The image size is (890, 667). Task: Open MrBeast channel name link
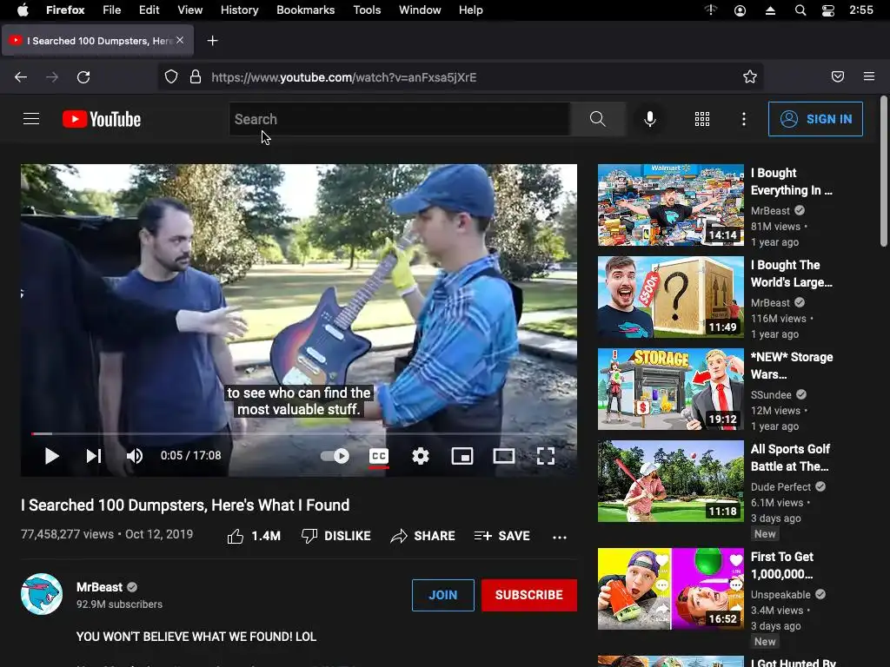pyautogui.click(x=99, y=587)
